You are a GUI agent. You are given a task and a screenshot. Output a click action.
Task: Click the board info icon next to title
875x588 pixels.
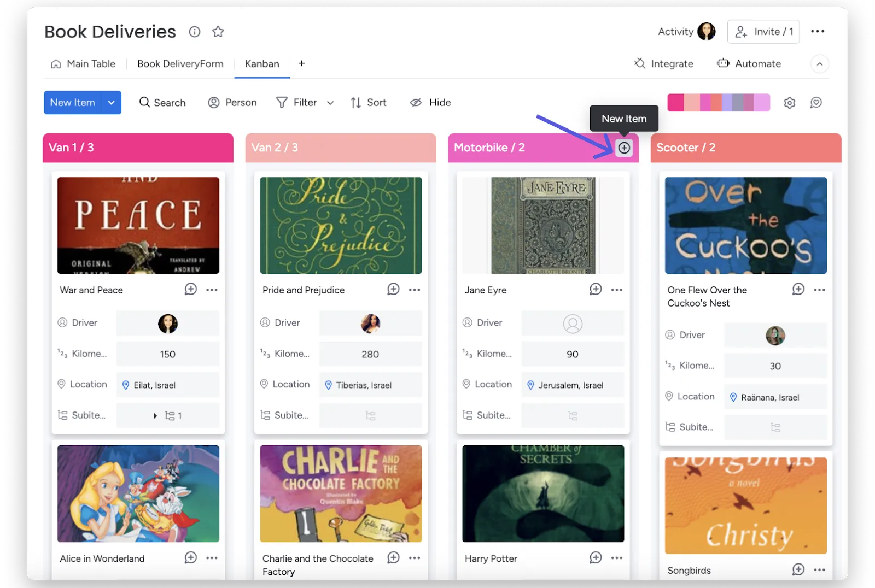tap(195, 32)
